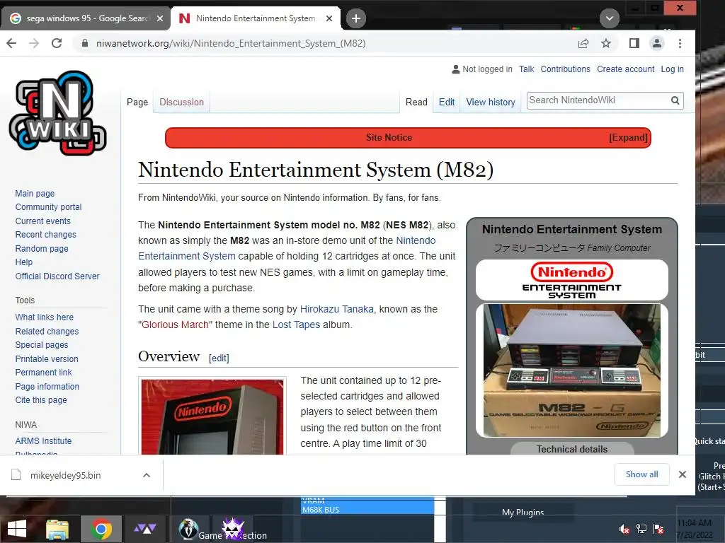Click Cite this page

(41, 400)
